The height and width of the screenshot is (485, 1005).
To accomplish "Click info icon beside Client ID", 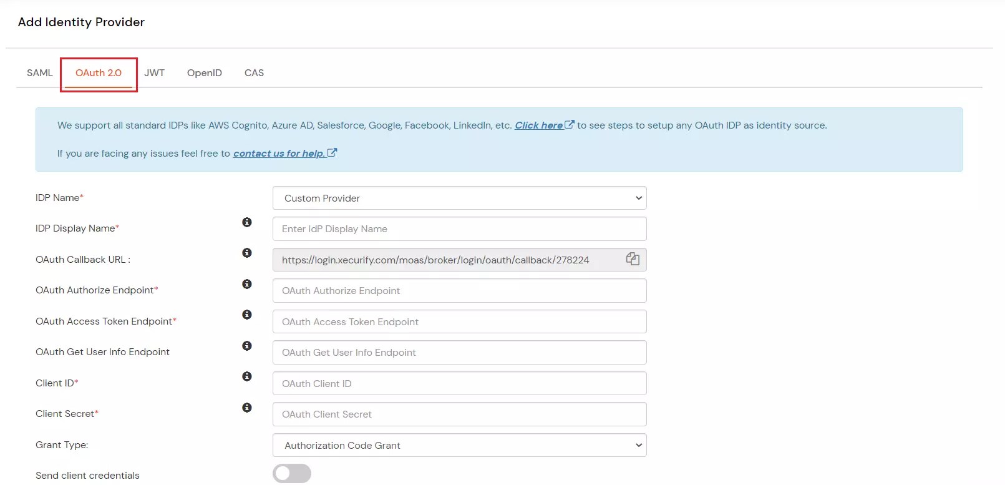I will click(247, 376).
